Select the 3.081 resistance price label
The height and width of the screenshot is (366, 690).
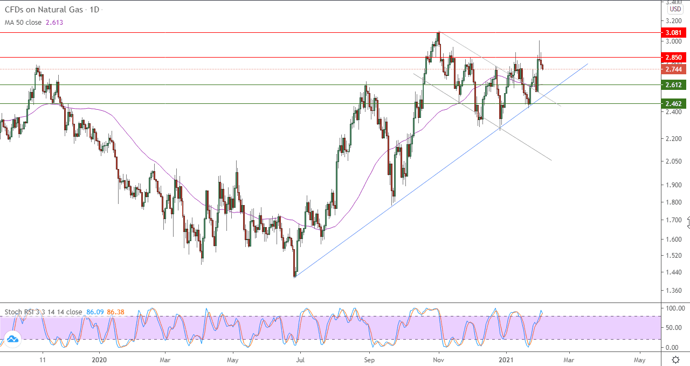673,33
